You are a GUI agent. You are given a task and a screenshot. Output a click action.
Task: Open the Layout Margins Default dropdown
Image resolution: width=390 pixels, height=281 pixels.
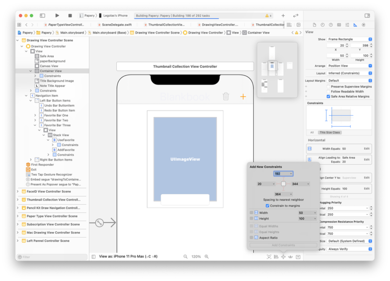pos(349,81)
